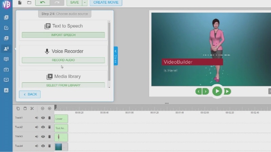Screen dimensions: 271x152
Task: Hide Track3 visibility
Action: (x=43, y=137)
